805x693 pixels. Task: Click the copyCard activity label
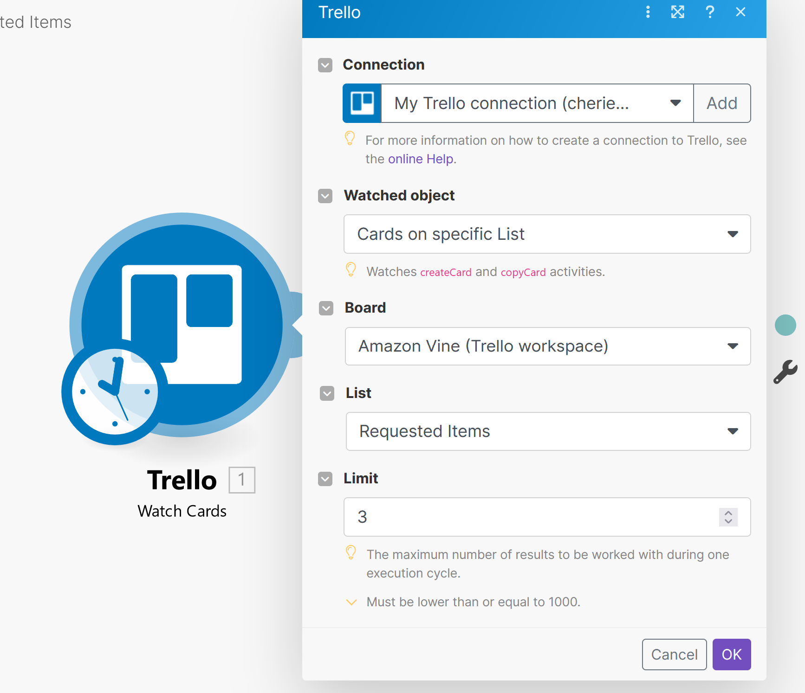coord(523,272)
